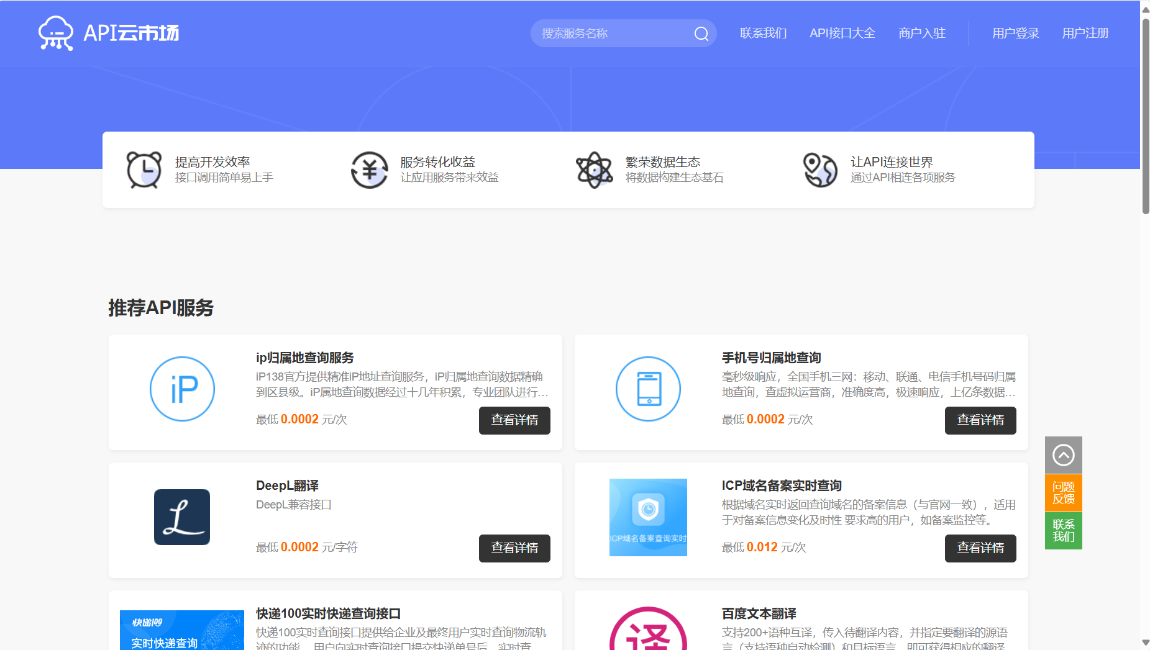Open the green 联系我们 side button
The width and height of the screenshot is (1150, 650).
[1064, 531]
